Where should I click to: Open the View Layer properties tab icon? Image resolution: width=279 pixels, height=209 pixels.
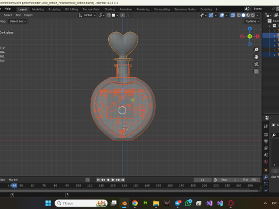click(266, 148)
